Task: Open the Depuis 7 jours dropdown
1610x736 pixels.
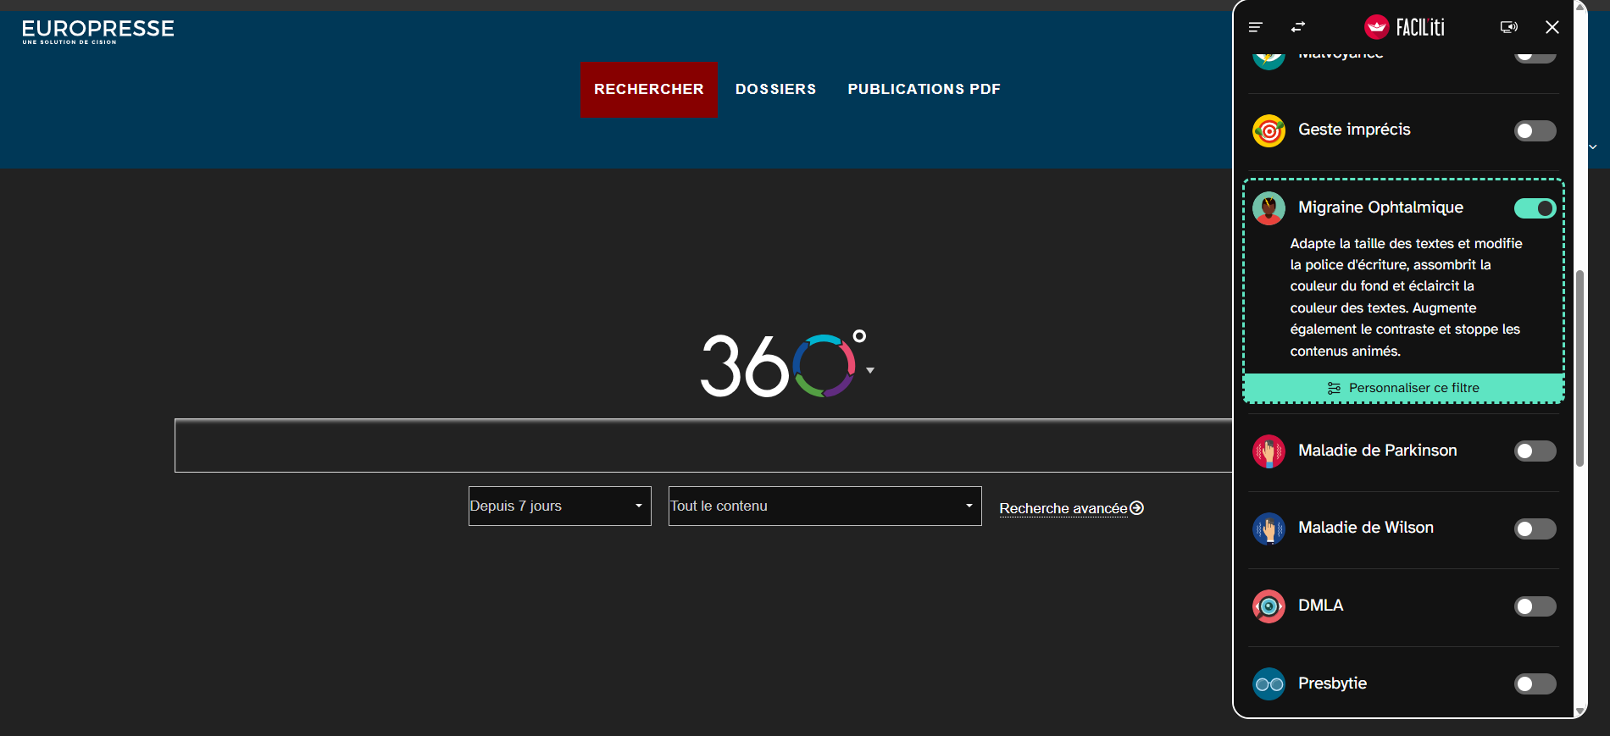Action: point(559,506)
